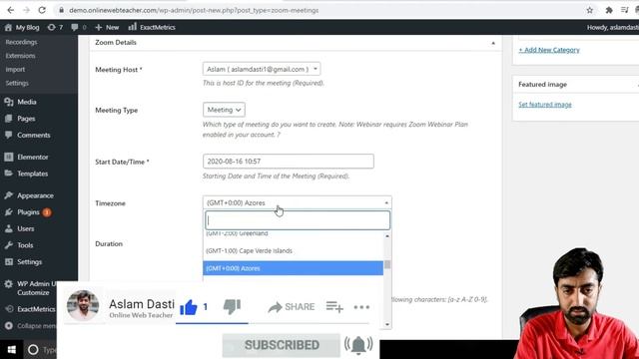Select (GMT+0:00) Azores option
Screen dimensions: 639x359
pos(293,268)
